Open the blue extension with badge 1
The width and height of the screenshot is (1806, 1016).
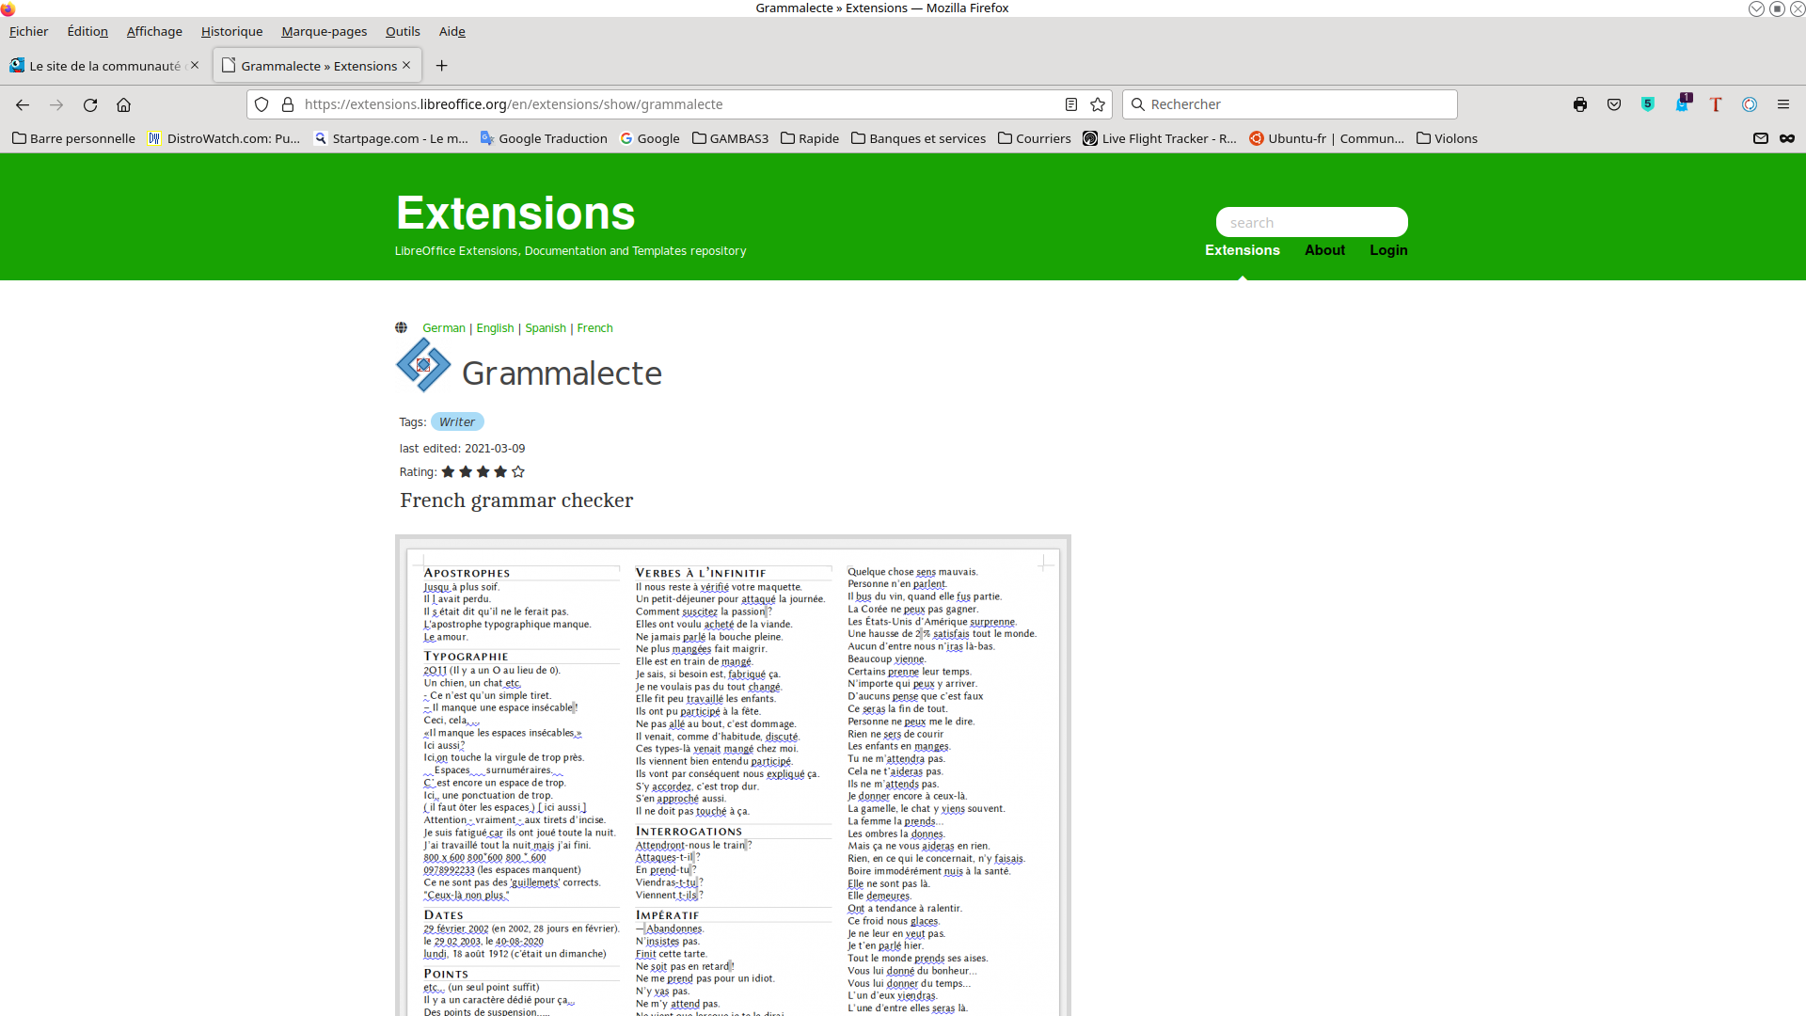[x=1682, y=103]
